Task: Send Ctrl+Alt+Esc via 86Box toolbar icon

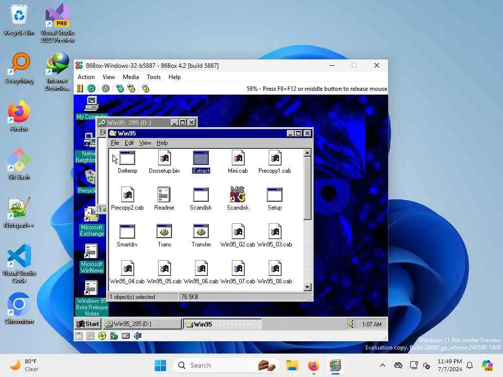Action: point(131,88)
